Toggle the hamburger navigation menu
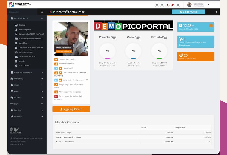 [x=42, y=12]
